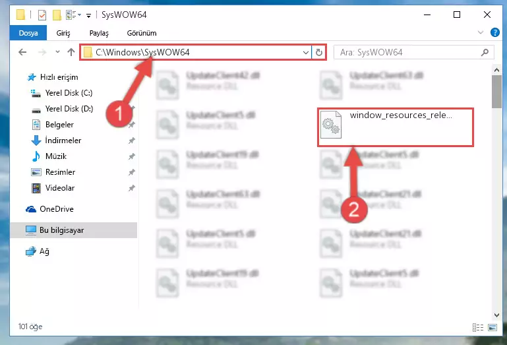Screen dimensions: 507x345
Task: Minimize the SysWOW64 window
Action: 427,15
